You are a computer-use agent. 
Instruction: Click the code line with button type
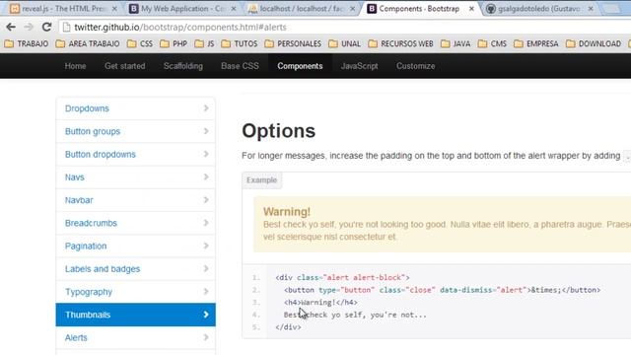point(442,290)
